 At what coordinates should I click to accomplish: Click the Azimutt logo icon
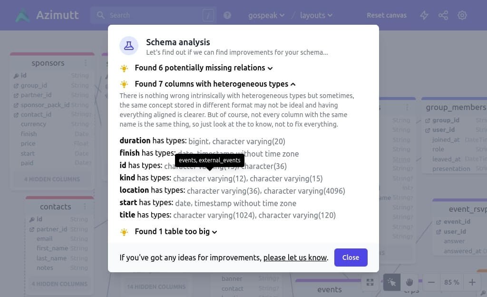point(22,15)
